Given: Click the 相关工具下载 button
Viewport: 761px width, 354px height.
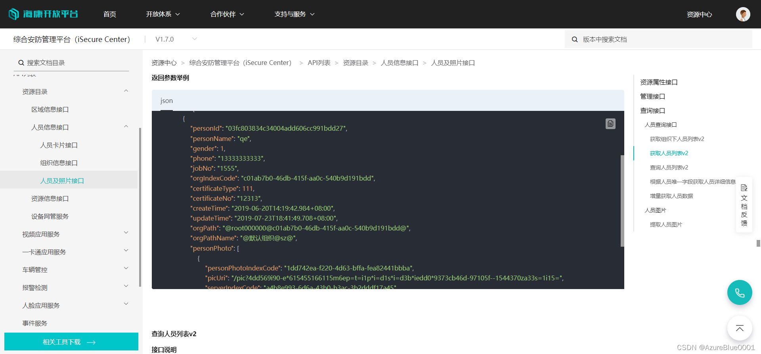Looking at the screenshot, I should 71,342.
